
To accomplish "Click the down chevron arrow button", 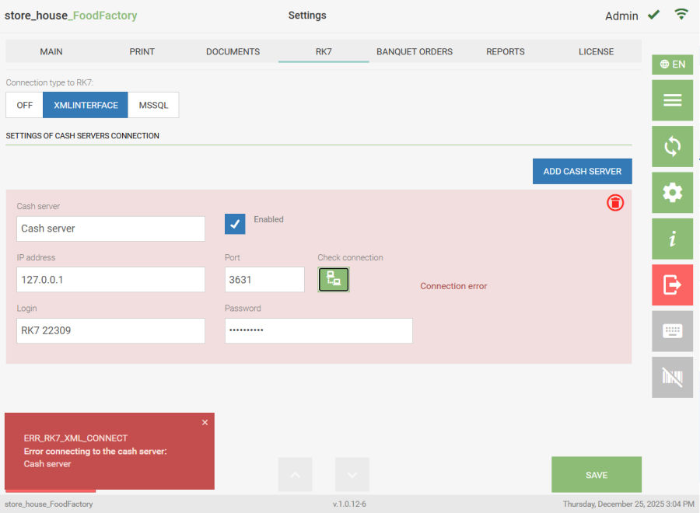I will point(352,474).
